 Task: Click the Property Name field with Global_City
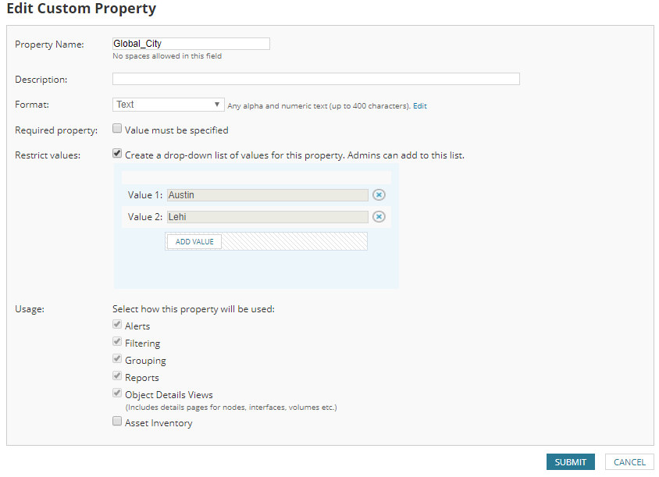point(191,44)
